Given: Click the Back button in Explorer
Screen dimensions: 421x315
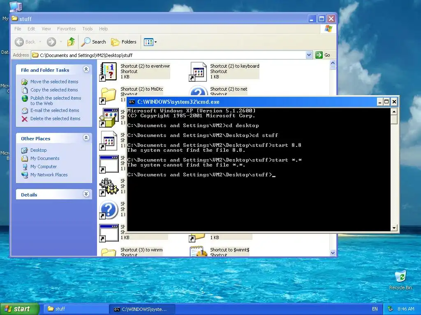Looking at the screenshot, I should coord(25,42).
